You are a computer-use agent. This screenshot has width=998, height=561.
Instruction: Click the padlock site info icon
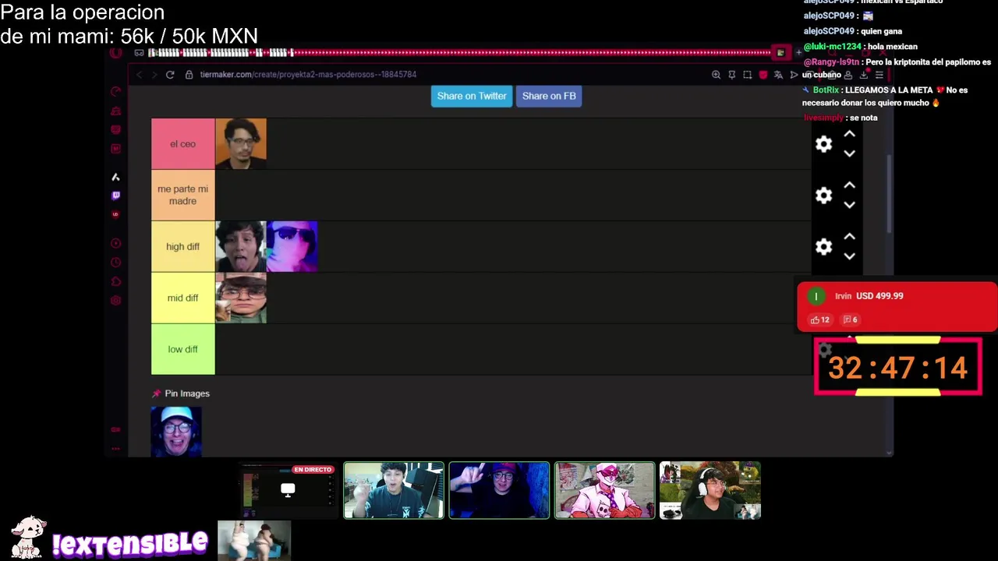pyautogui.click(x=189, y=75)
